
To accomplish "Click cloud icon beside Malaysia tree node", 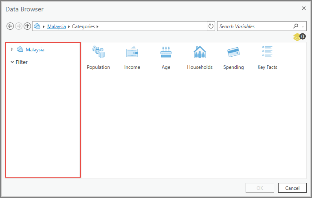I will click(x=20, y=49).
